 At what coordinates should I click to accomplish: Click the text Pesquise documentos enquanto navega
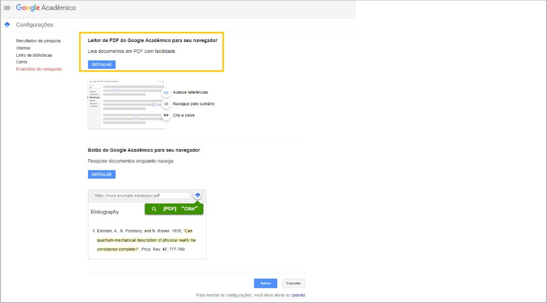coord(131,161)
